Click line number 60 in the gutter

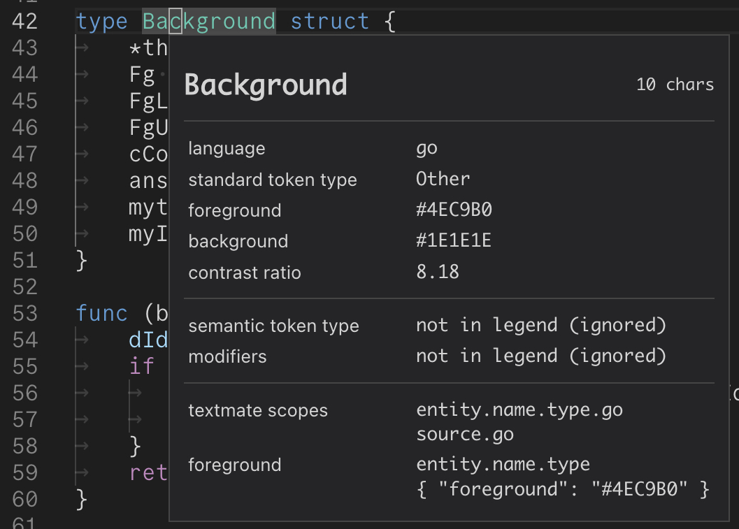(x=26, y=500)
